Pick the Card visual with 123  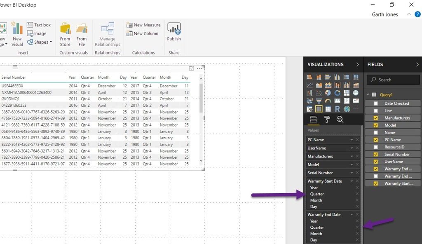[x=337, y=101]
